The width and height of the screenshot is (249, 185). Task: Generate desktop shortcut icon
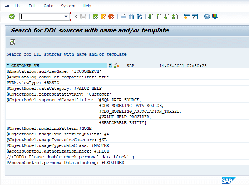tap(195, 16)
